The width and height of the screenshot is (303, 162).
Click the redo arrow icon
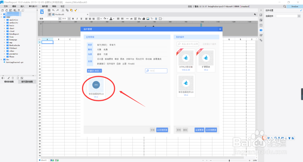click(x=57, y=10)
